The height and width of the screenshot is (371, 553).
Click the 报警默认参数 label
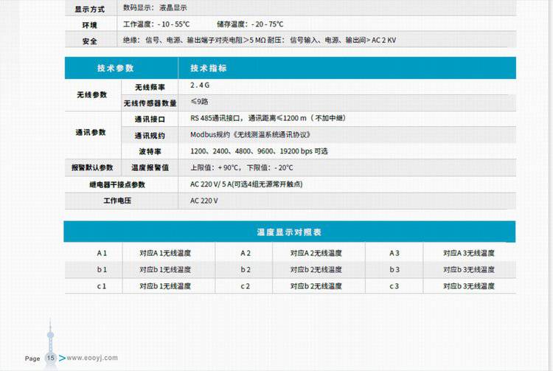92,167
